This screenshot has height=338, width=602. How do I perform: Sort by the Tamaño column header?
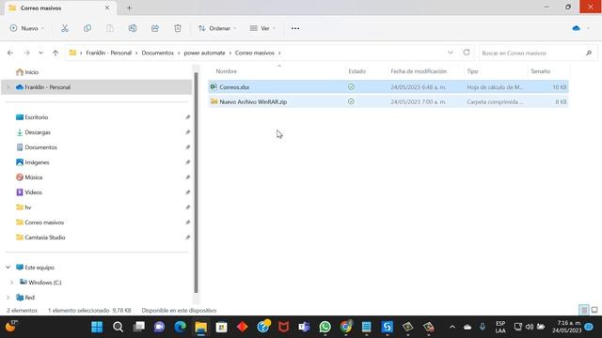coord(540,71)
